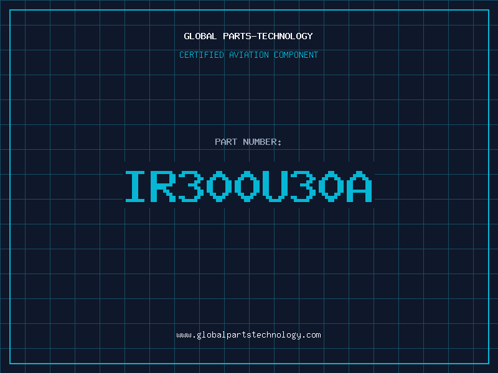Click the PART NUMBER: label
The height and width of the screenshot is (373, 498).
tap(248, 142)
